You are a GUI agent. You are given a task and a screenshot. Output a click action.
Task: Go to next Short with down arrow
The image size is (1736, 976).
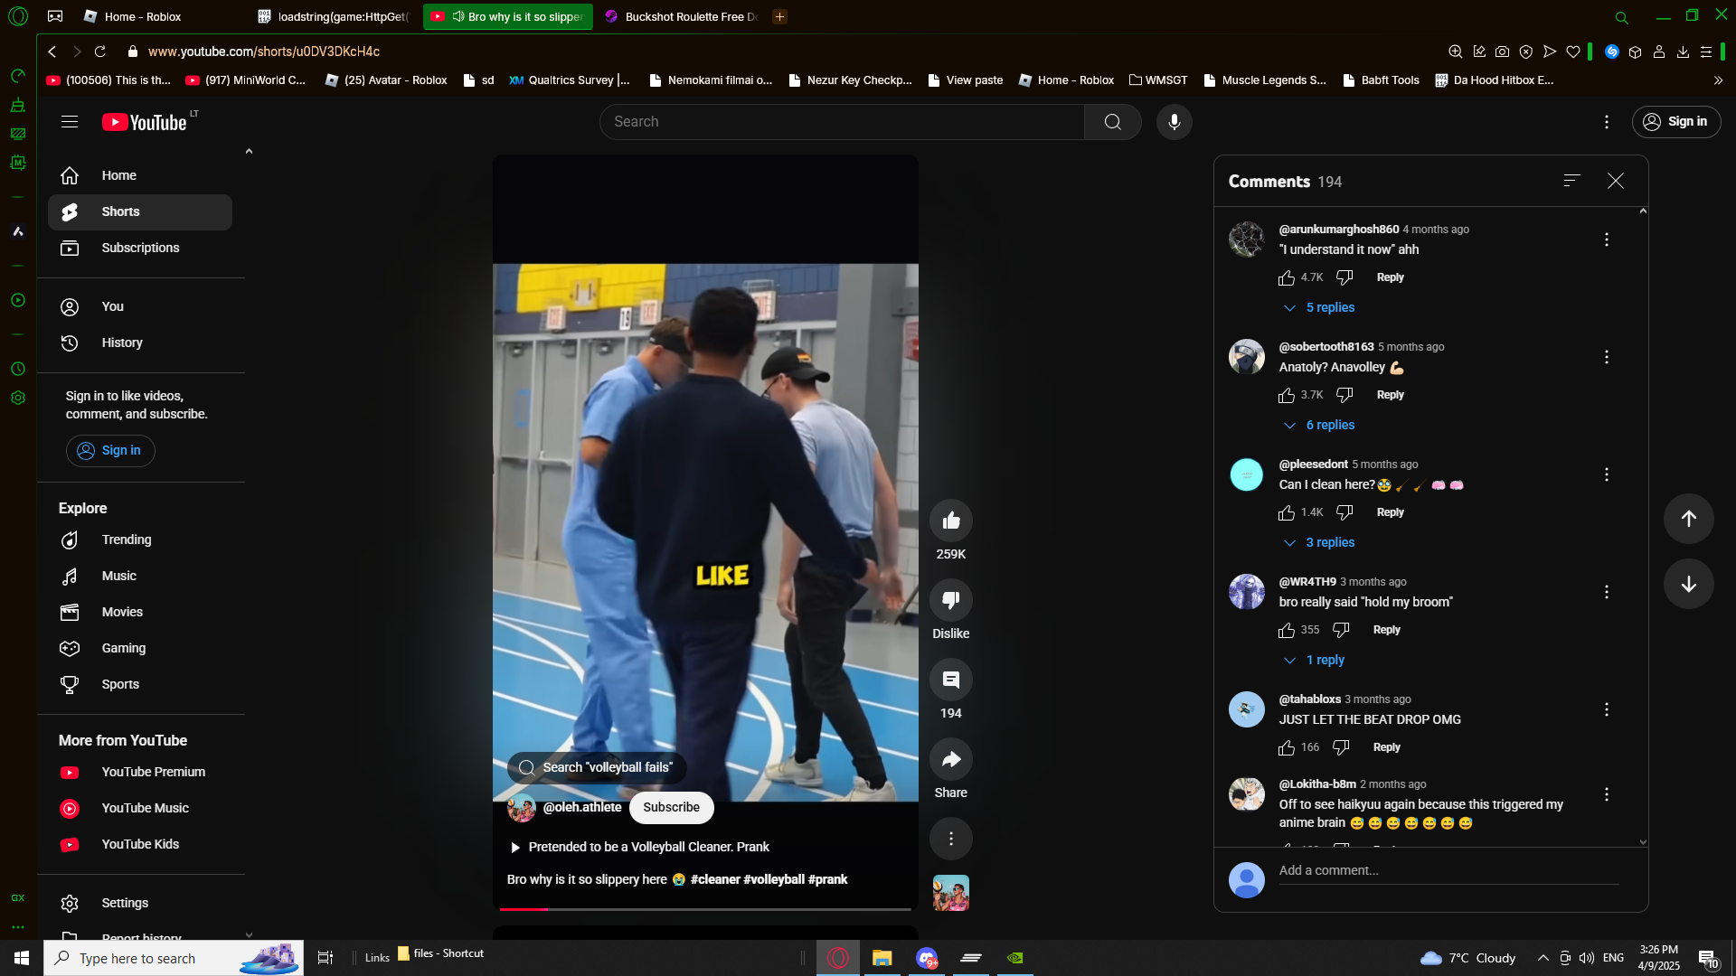pyautogui.click(x=1688, y=584)
